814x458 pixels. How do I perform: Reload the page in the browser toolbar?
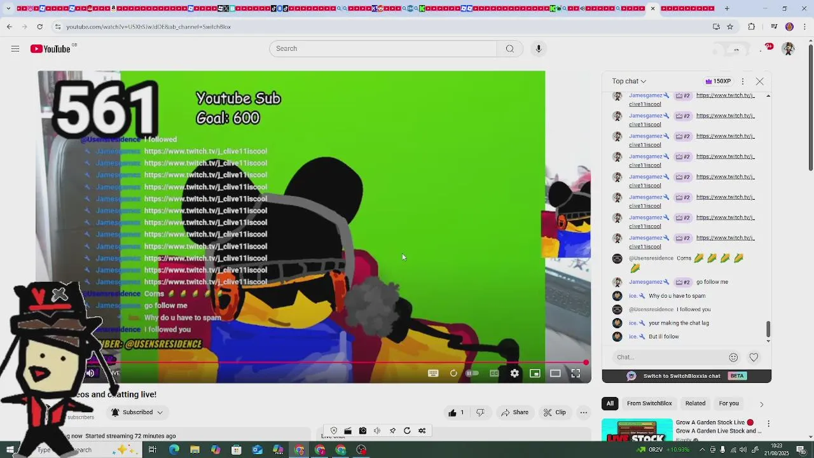[x=39, y=27]
